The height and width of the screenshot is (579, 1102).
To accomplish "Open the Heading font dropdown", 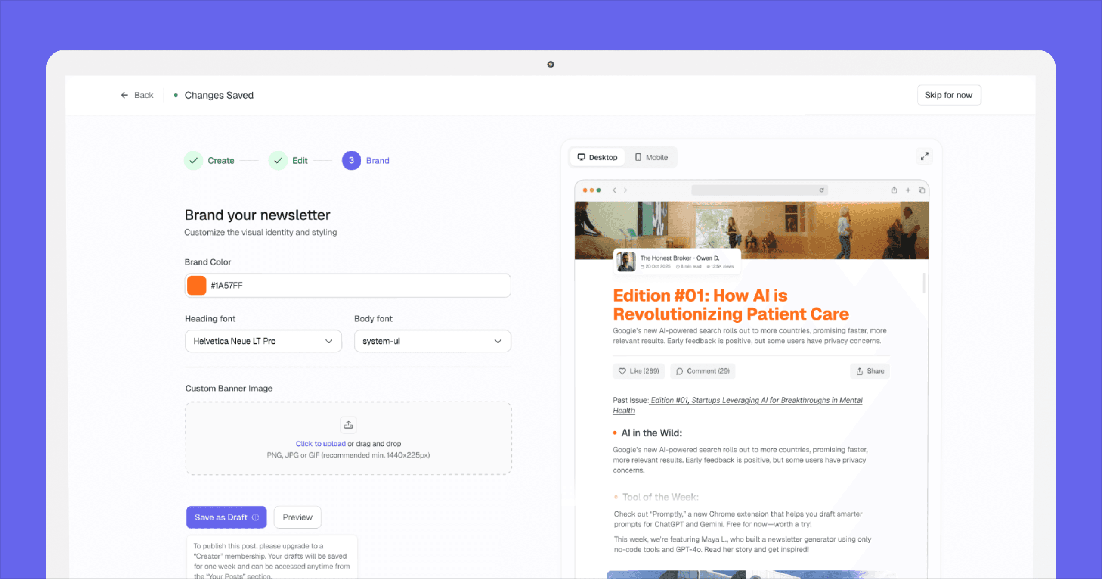I will click(263, 341).
